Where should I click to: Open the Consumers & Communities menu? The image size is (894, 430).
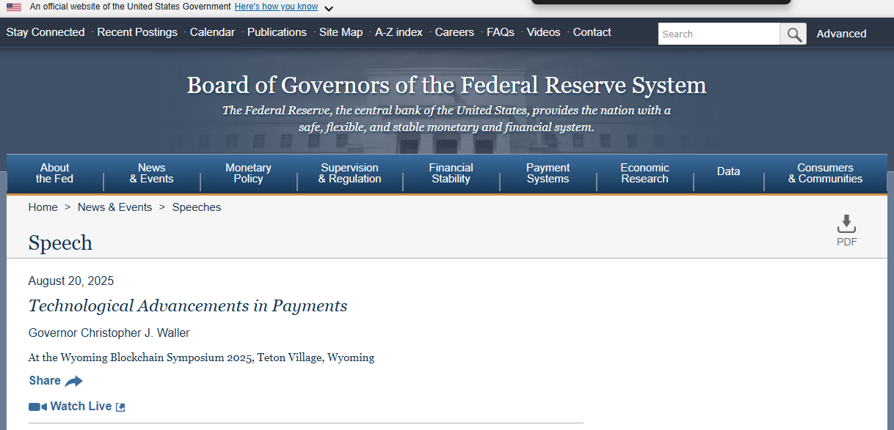pos(825,174)
